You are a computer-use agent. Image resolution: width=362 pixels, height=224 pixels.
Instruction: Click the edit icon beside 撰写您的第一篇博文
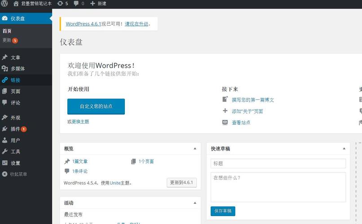pyautogui.click(x=225, y=99)
